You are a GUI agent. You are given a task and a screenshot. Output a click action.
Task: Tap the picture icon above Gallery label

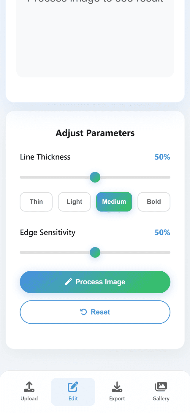(161, 386)
